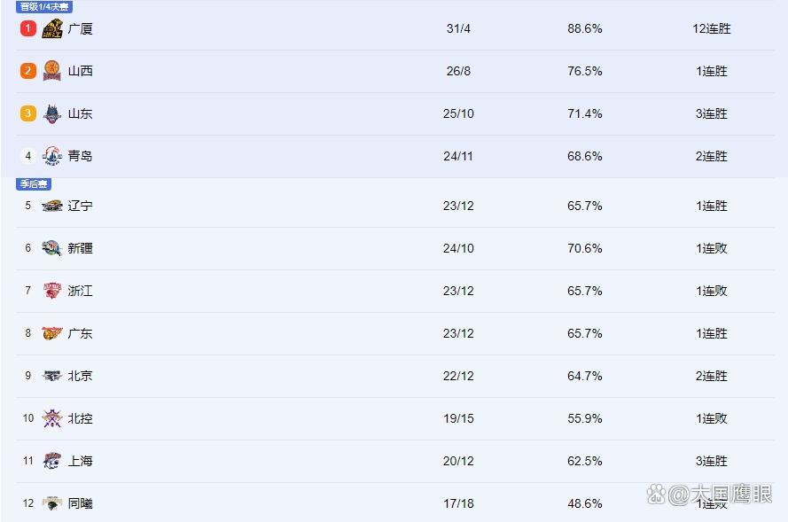Image resolution: width=788 pixels, height=522 pixels.
Task: Click the 辽宁 team logo icon
Action: [x=52, y=206]
